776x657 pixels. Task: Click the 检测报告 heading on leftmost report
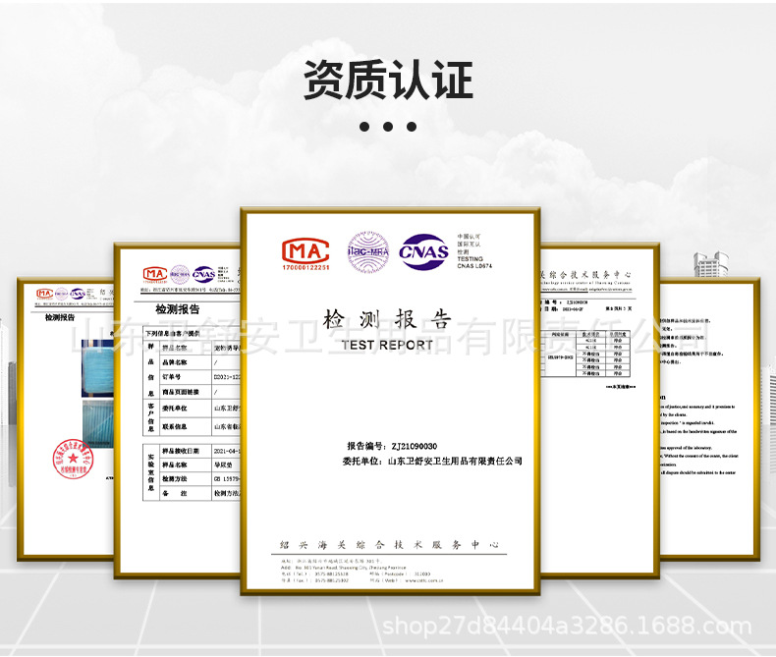[x=60, y=317]
